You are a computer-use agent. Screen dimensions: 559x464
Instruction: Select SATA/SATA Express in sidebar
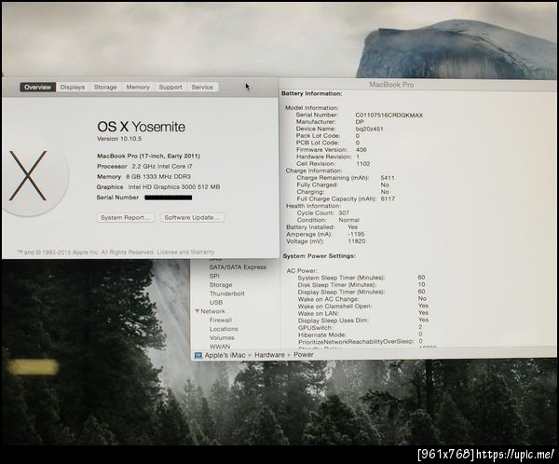(x=238, y=267)
